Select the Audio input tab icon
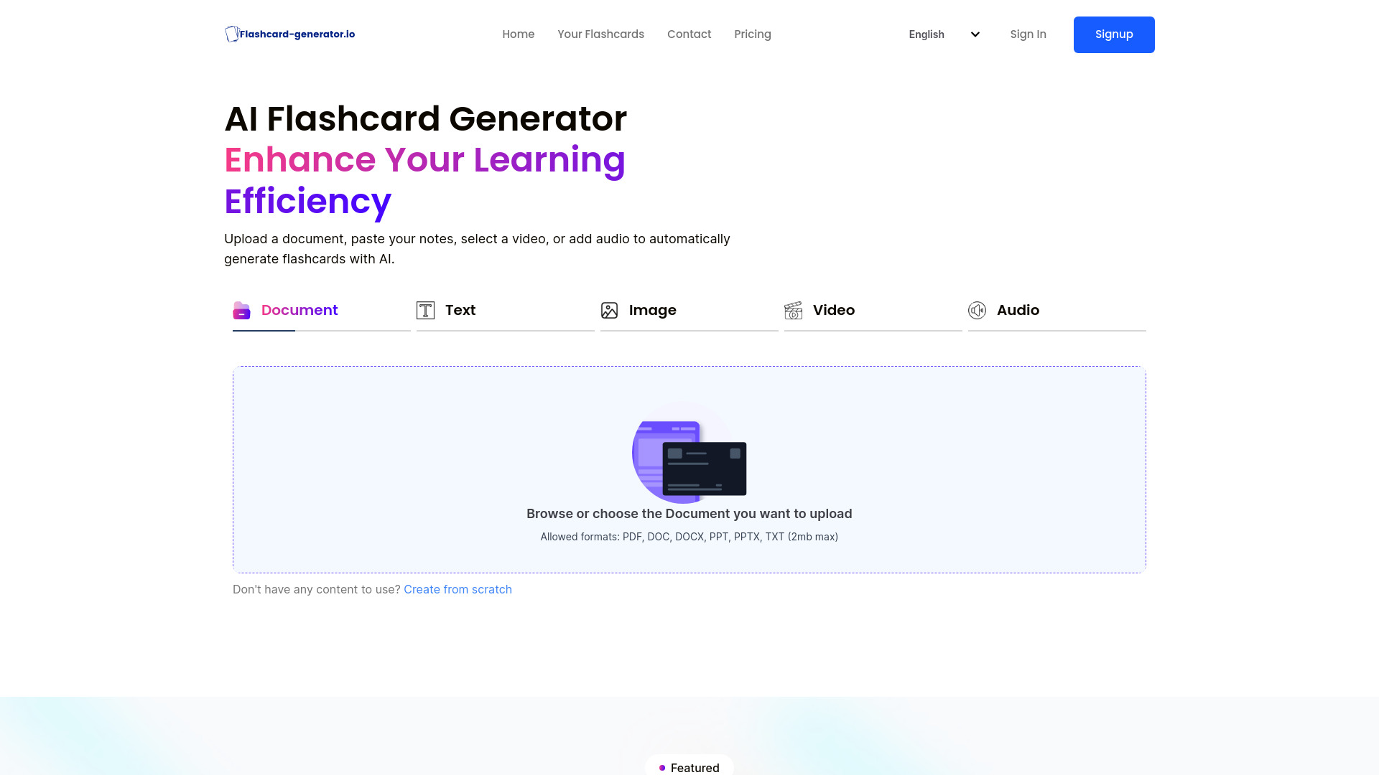The height and width of the screenshot is (775, 1379). 978,309
